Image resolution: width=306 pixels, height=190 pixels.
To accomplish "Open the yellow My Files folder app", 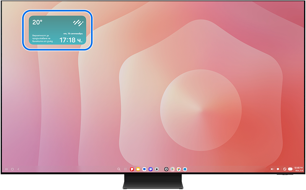I will coord(138,169).
